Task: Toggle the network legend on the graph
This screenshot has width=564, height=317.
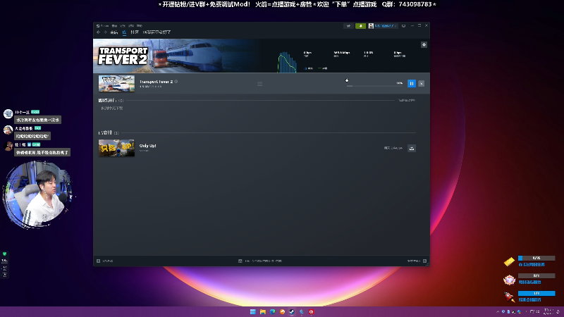Action: pyautogui.click(x=309, y=68)
